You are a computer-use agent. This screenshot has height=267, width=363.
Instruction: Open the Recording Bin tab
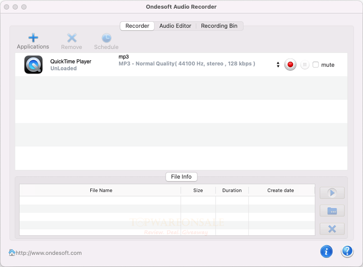(219, 26)
